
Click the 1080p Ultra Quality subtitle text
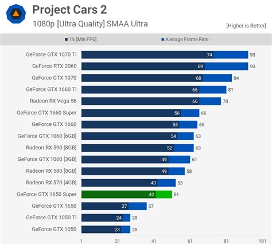tap(90, 24)
